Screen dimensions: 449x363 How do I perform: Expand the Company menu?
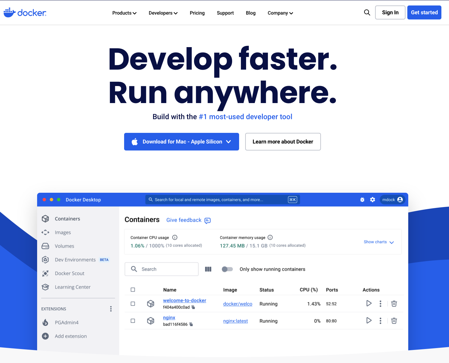tap(280, 13)
